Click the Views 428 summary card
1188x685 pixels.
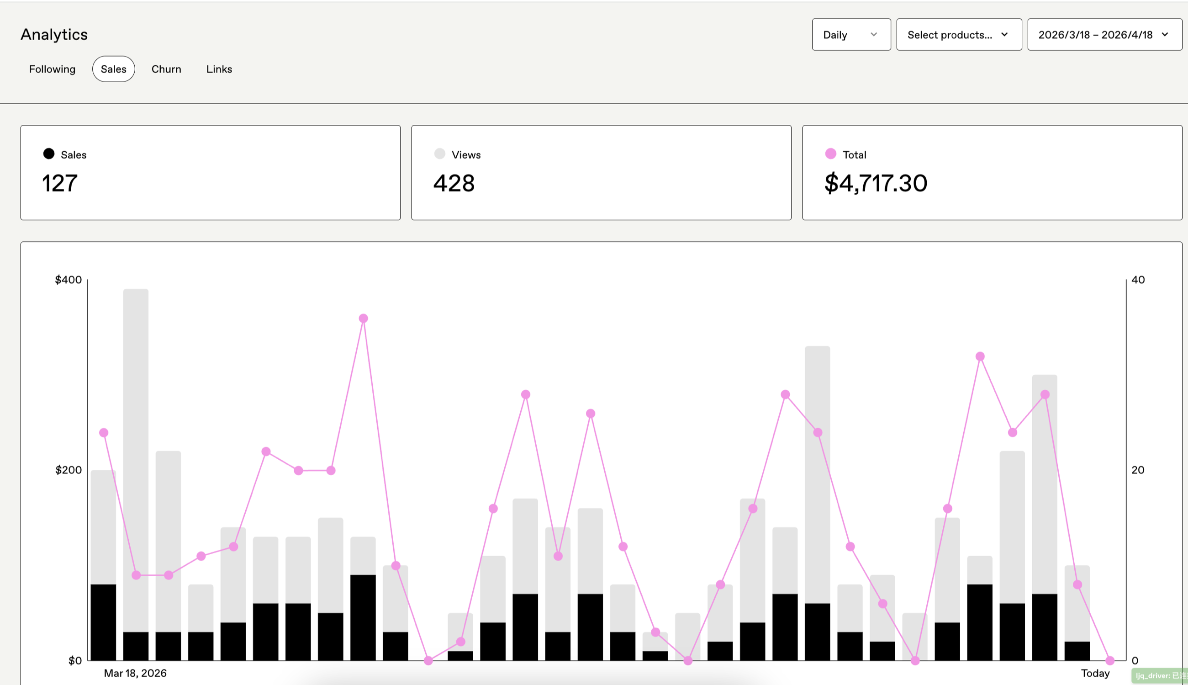tap(601, 173)
